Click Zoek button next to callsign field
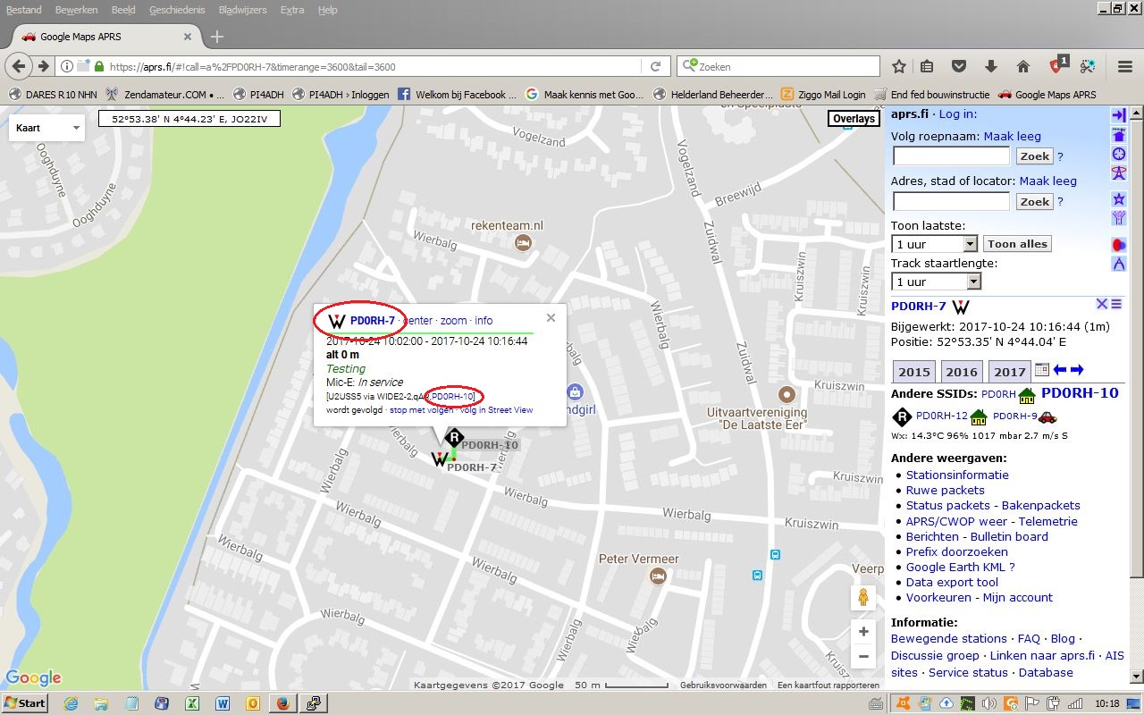Viewport: 1144px width, 715px height. click(1035, 156)
